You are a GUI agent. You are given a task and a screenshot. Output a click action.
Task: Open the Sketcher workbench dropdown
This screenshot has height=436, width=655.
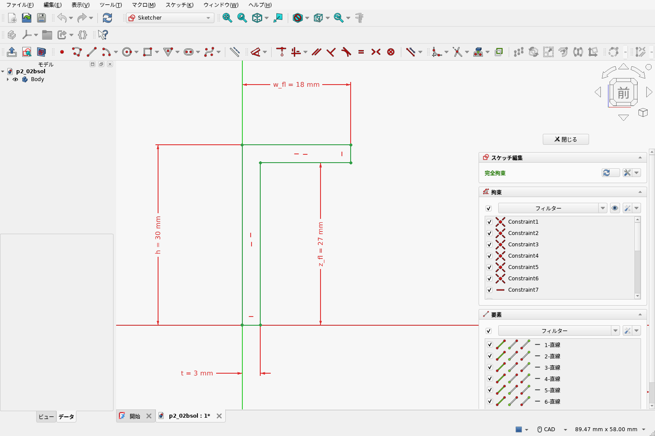tap(170, 18)
